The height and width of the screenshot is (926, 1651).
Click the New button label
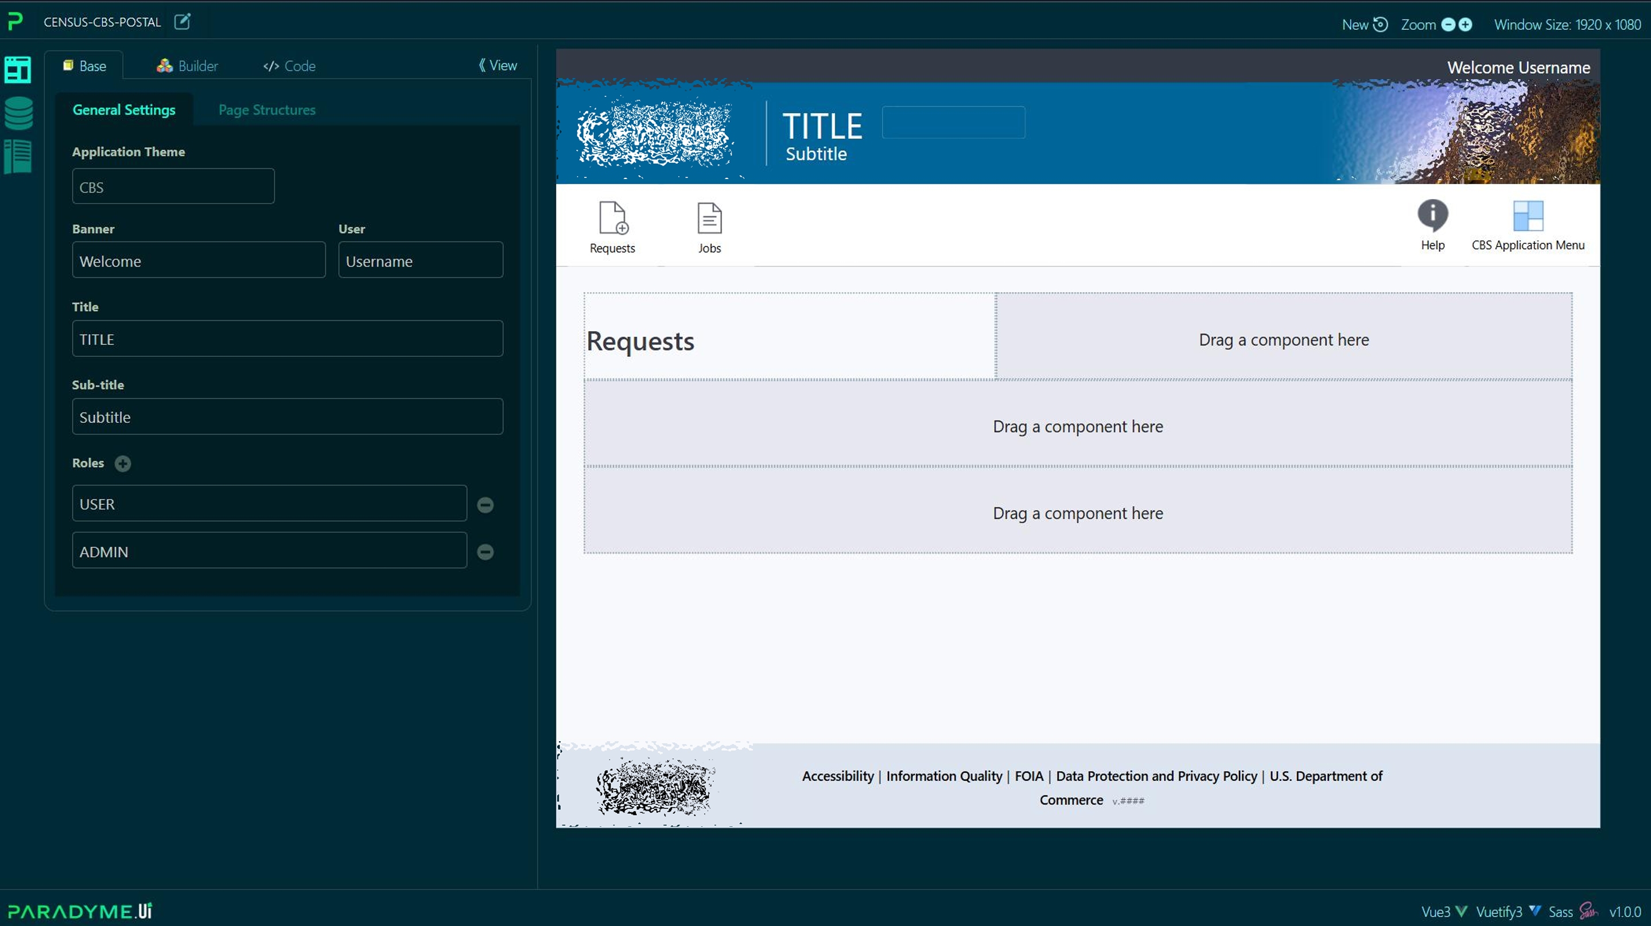click(1355, 24)
